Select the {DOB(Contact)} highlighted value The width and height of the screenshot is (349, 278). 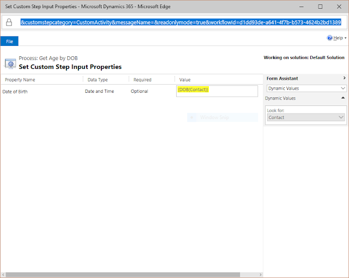pos(193,90)
